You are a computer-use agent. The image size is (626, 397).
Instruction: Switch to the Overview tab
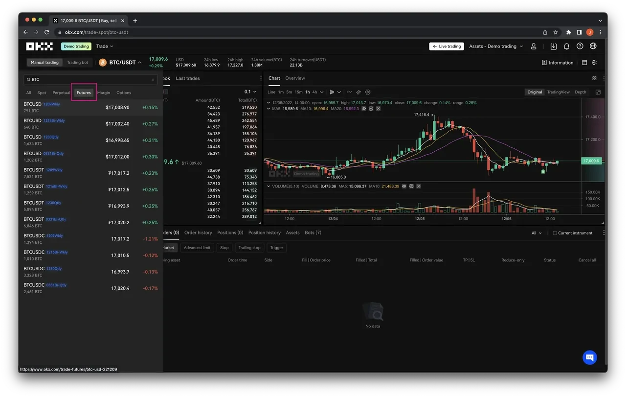pyautogui.click(x=295, y=78)
